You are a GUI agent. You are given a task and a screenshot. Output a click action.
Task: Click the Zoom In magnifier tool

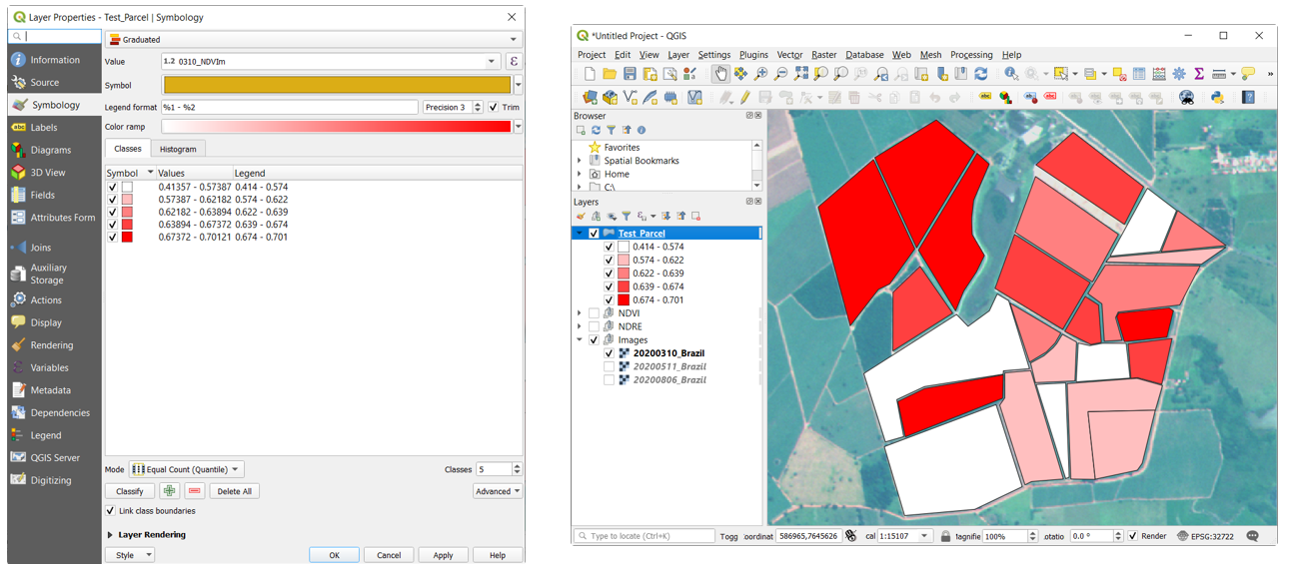(761, 74)
